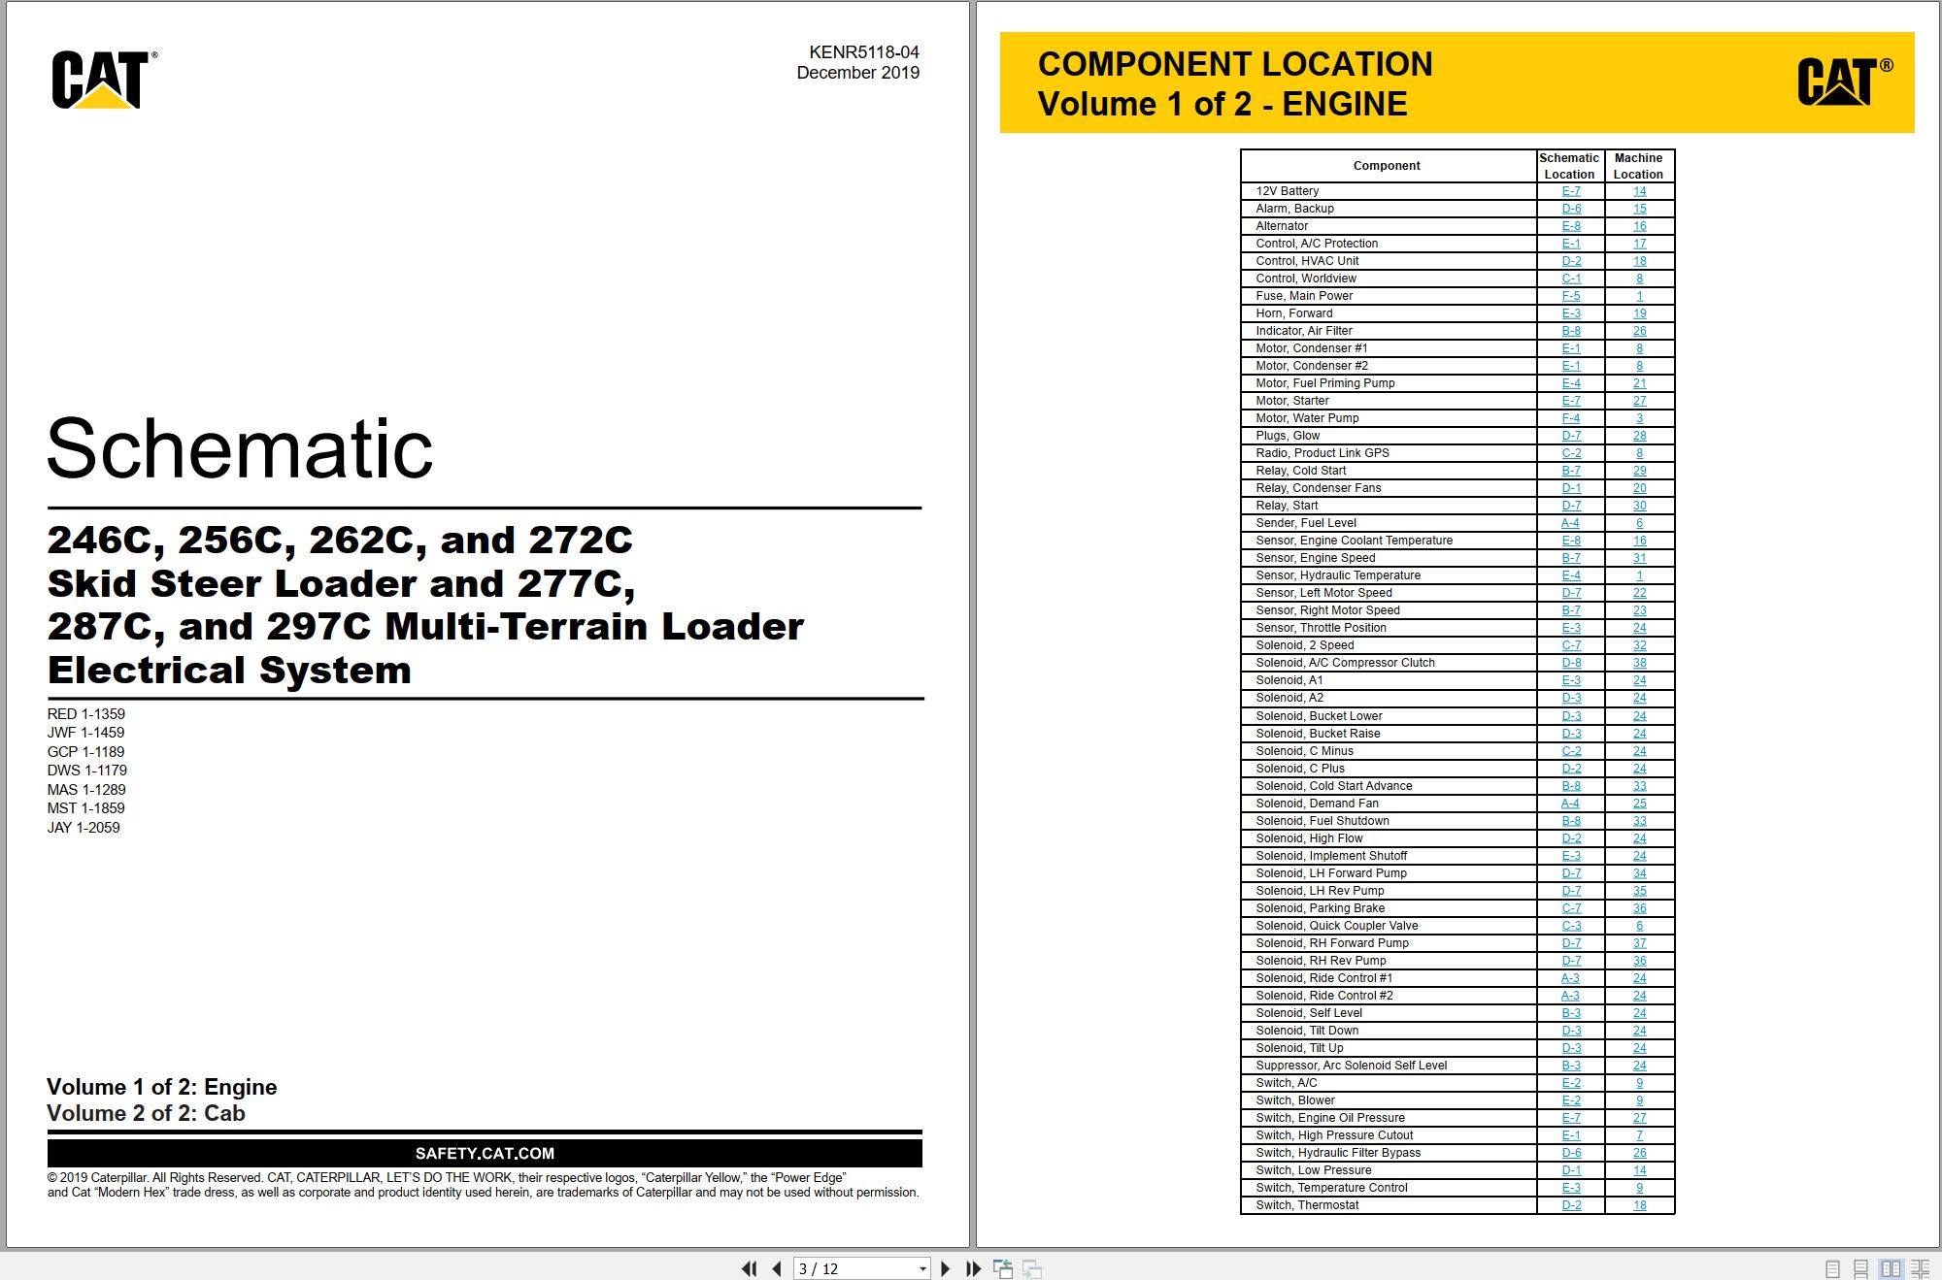
Task: Open schematic location A-3 for Ride Control #1
Action: pyautogui.click(x=1570, y=978)
